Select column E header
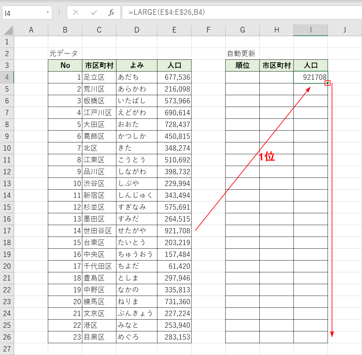Viewport: 362px width, 355px height. [x=174, y=30]
